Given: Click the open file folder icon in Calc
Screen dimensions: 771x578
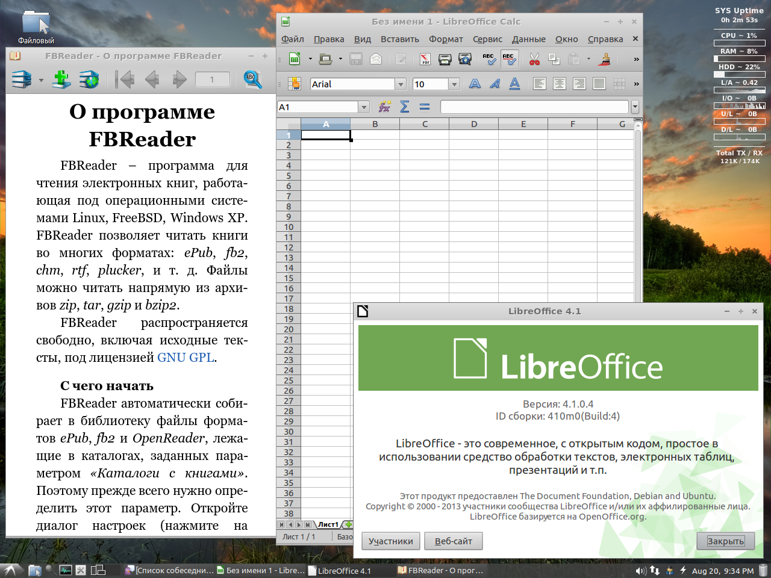Looking at the screenshot, I should pos(325,59).
